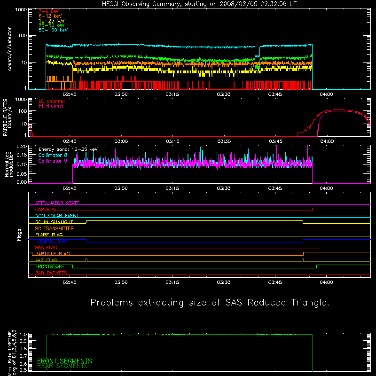
Task: Click the Normalized modulation axis label
Action: 9,164
